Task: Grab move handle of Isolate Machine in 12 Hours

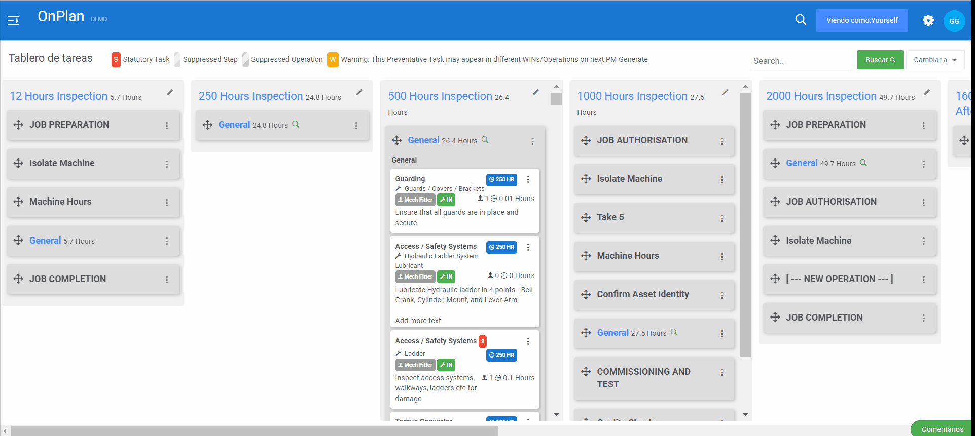Action: (x=18, y=163)
